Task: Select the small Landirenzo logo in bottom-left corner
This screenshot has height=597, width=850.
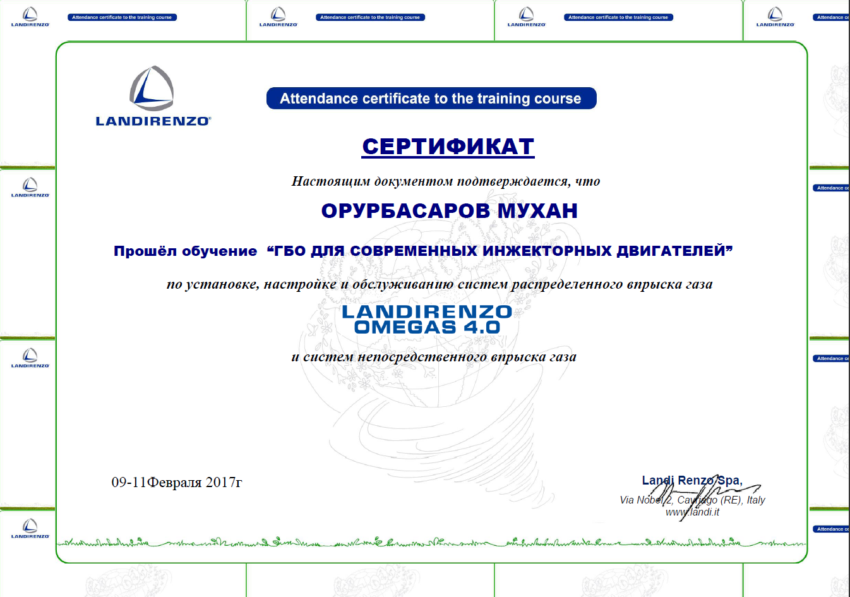Action: click(30, 528)
